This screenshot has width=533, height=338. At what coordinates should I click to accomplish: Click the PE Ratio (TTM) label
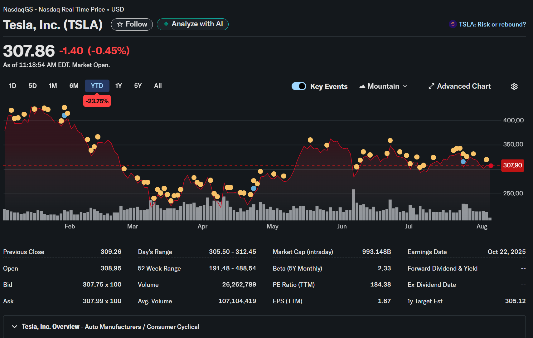(294, 285)
